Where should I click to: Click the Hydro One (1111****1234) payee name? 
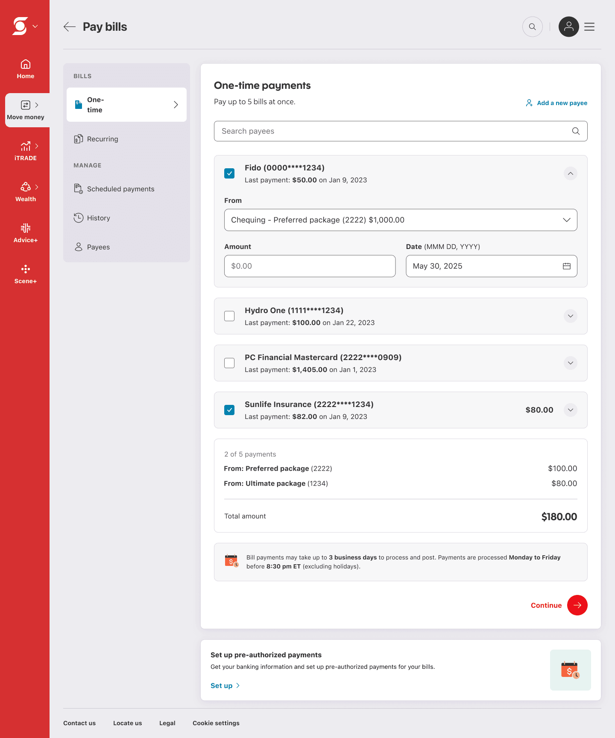[294, 310]
